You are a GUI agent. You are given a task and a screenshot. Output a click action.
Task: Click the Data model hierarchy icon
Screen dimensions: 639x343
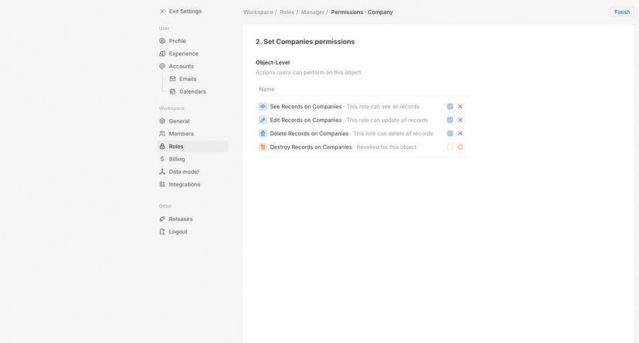coord(162,171)
